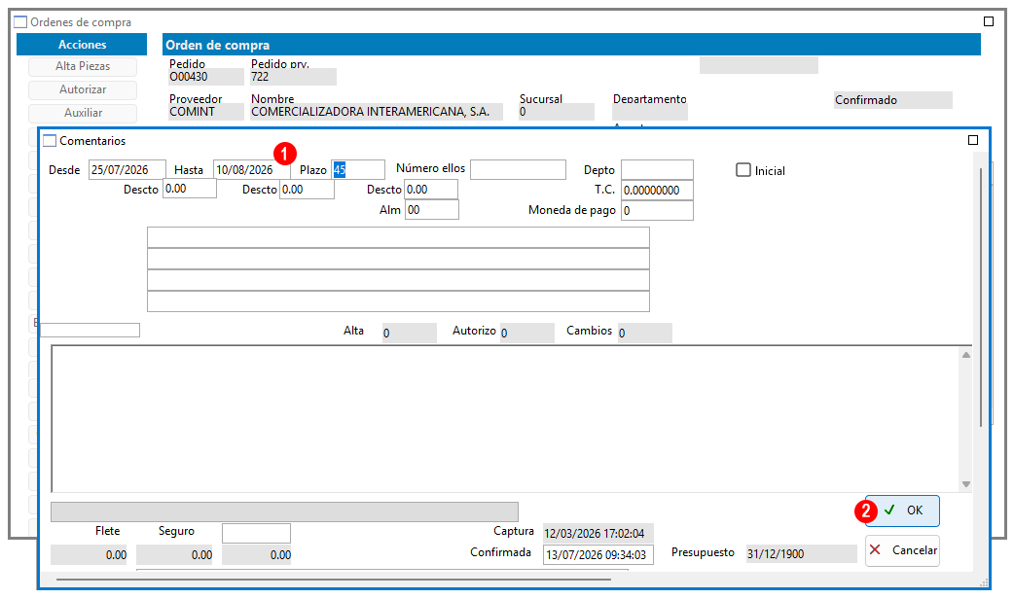This screenshot has height=599, width=1014.
Task: Maximize the Ordenes de compra window
Action: tap(989, 22)
